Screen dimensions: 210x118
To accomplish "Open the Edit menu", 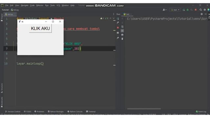I will pyautogui.click(x=12, y=6).
